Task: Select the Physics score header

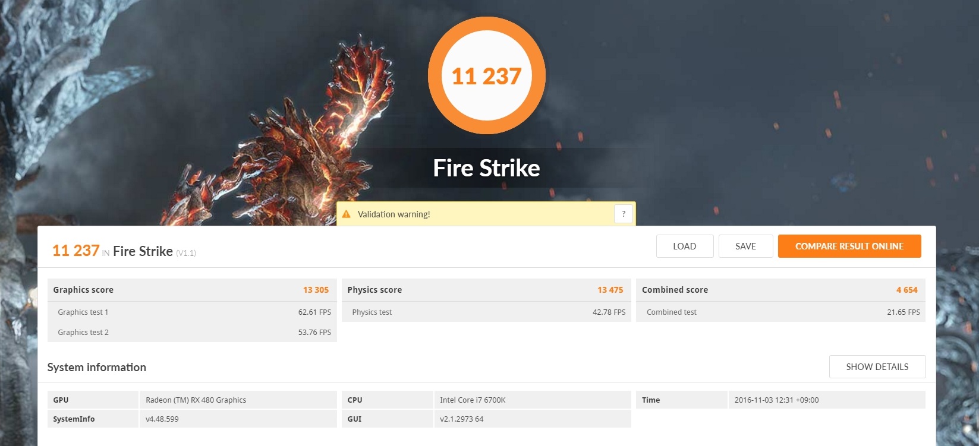Action: 486,290
